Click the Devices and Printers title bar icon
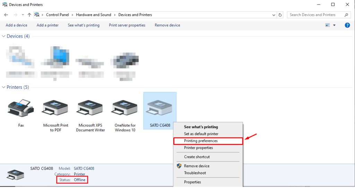 click(x=5, y=4)
